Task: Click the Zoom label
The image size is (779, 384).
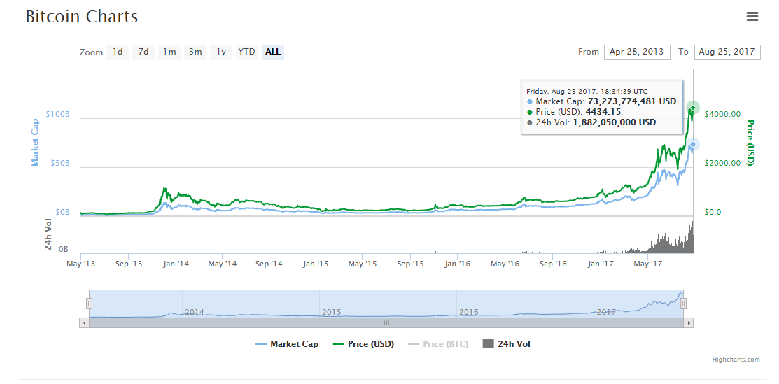Action: (x=92, y=52)
